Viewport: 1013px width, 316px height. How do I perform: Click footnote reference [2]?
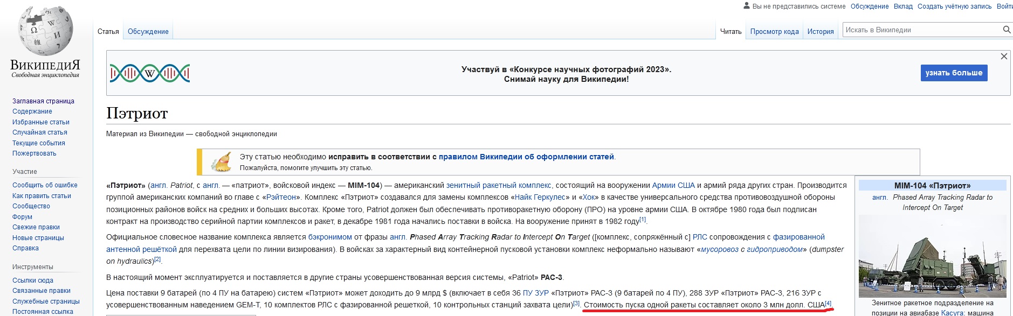click(x=157, y=259)
